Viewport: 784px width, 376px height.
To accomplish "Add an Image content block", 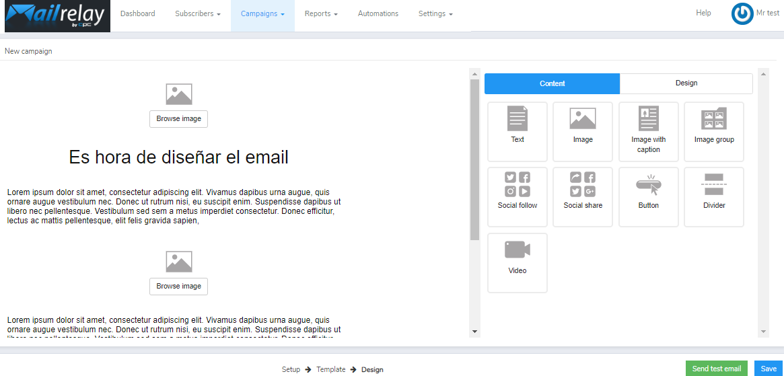I will [583, 132].
